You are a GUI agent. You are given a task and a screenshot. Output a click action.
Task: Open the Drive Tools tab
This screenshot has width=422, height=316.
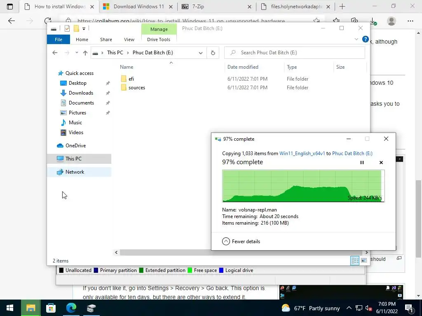(x=159, y=39)
